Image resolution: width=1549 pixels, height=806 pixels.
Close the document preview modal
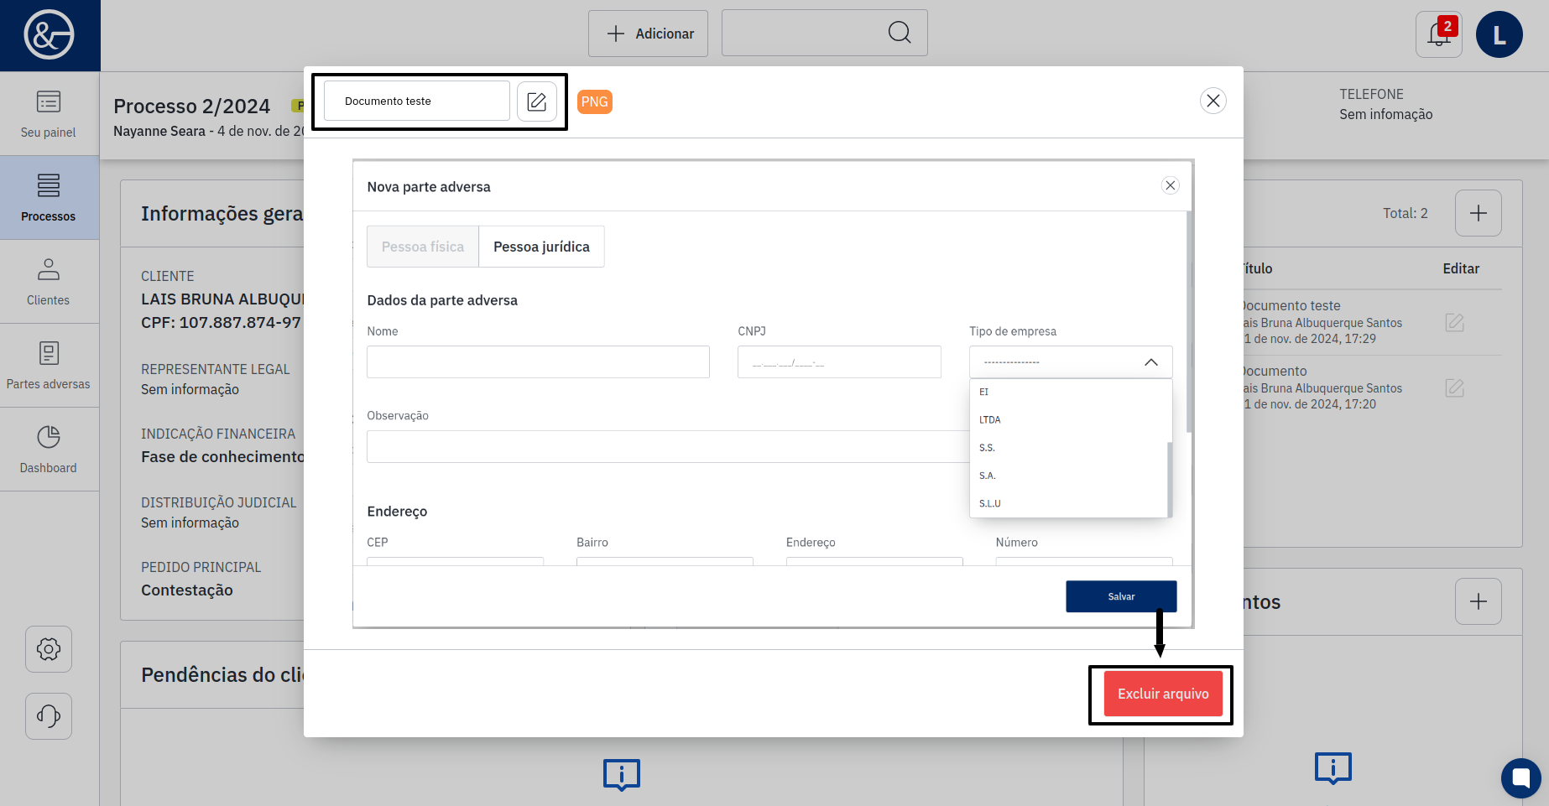click(x=1213, y=101)
